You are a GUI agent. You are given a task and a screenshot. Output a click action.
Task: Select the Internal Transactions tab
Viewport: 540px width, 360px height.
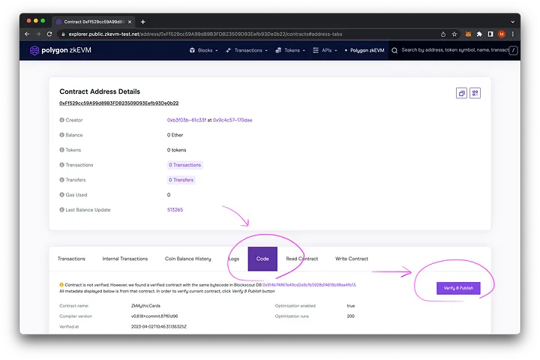pyautogui.click(x=124, y=259)
